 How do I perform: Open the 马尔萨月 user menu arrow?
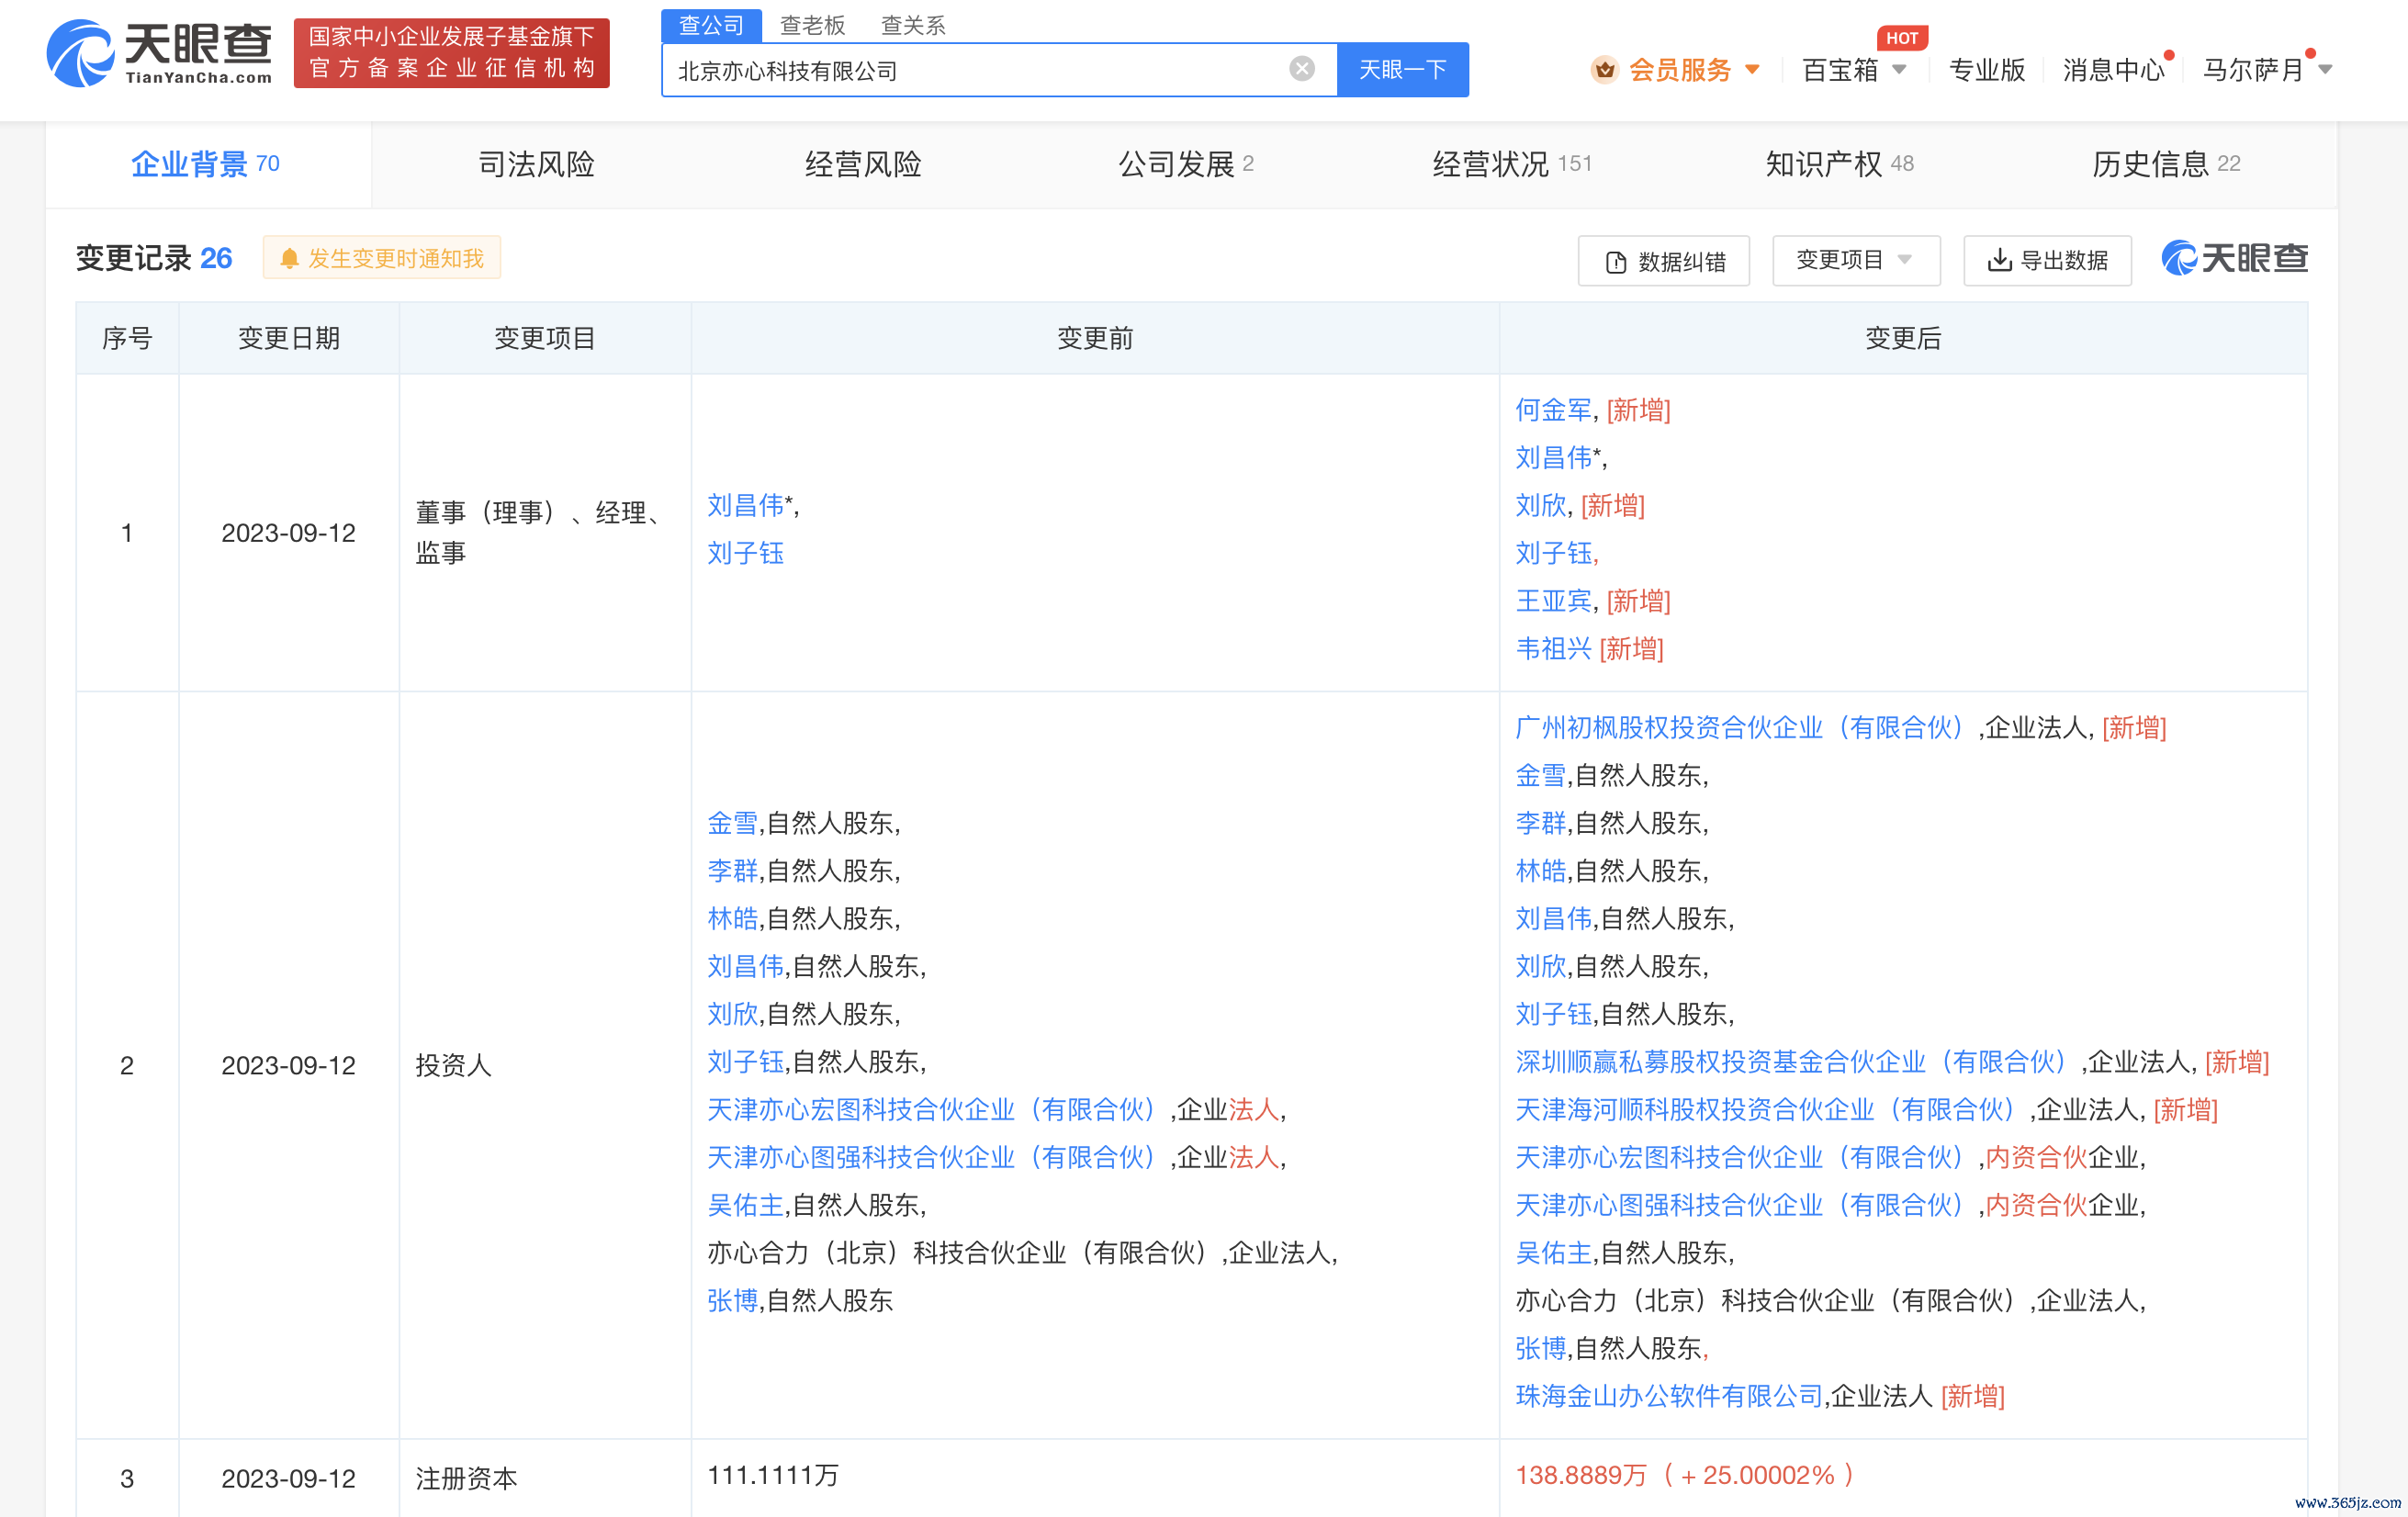pyautogui.click(x=2325, y=70)
